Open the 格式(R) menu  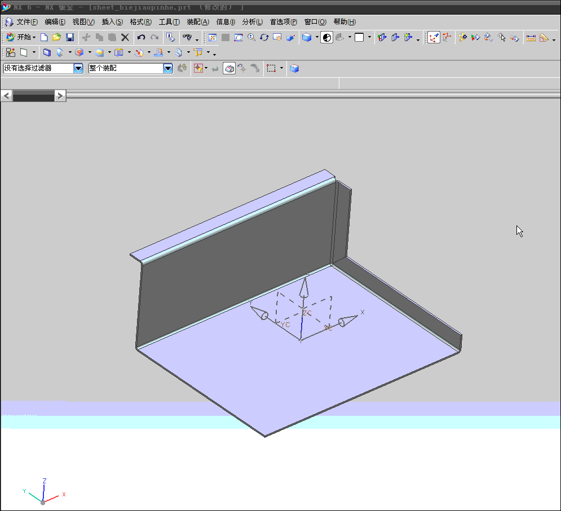[x=140, y=22]
